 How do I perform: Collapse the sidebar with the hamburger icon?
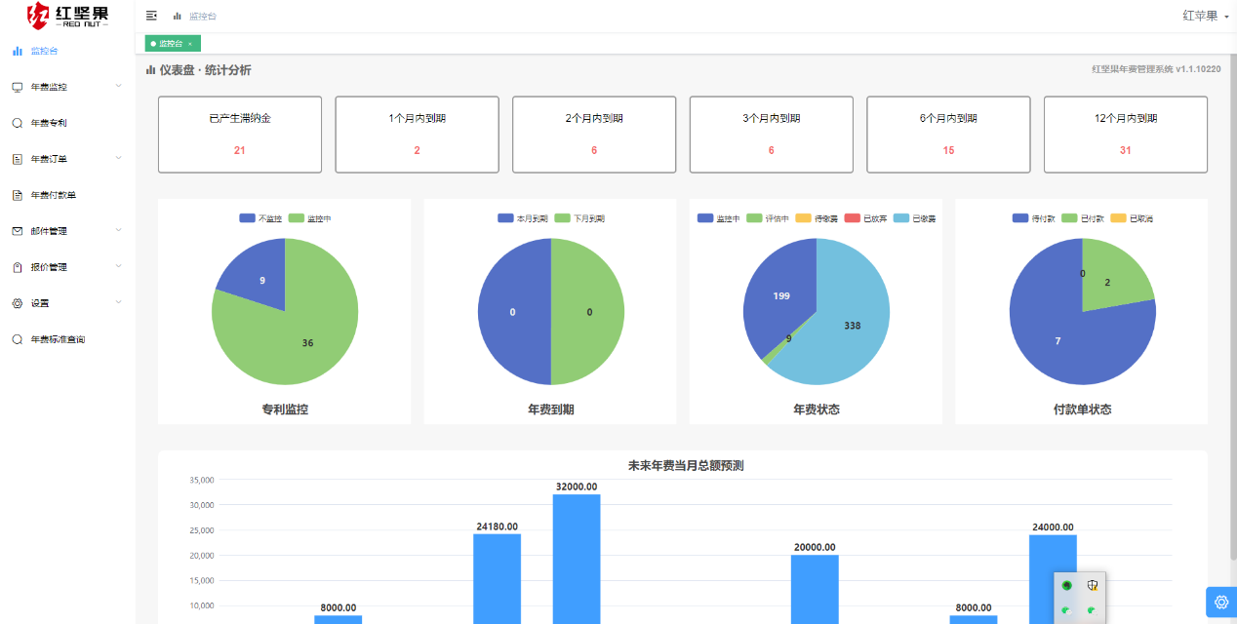click(151, 16)
